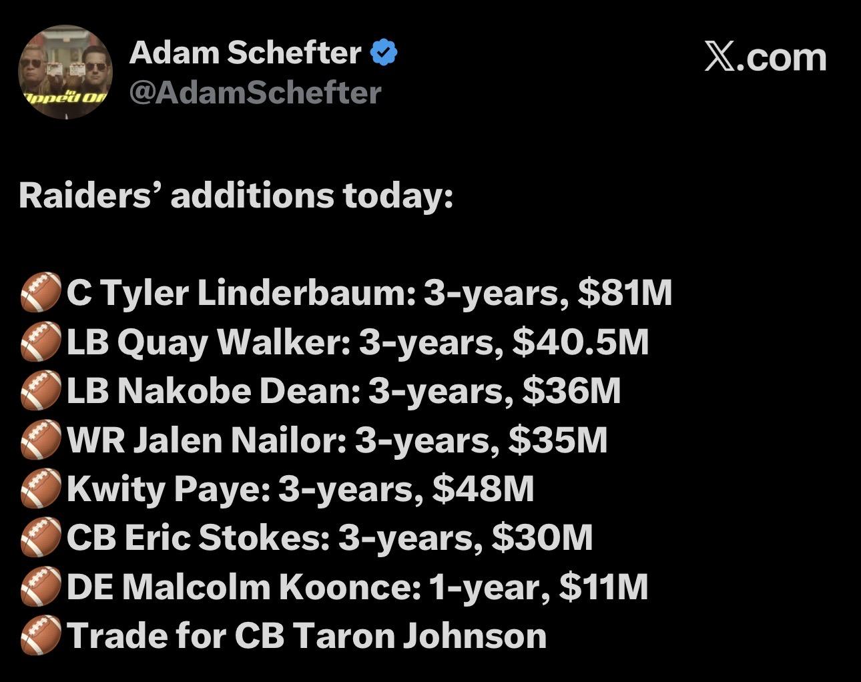
Task: Select the football icon next to Nakobe Dean
Action: tap(41, 392)
